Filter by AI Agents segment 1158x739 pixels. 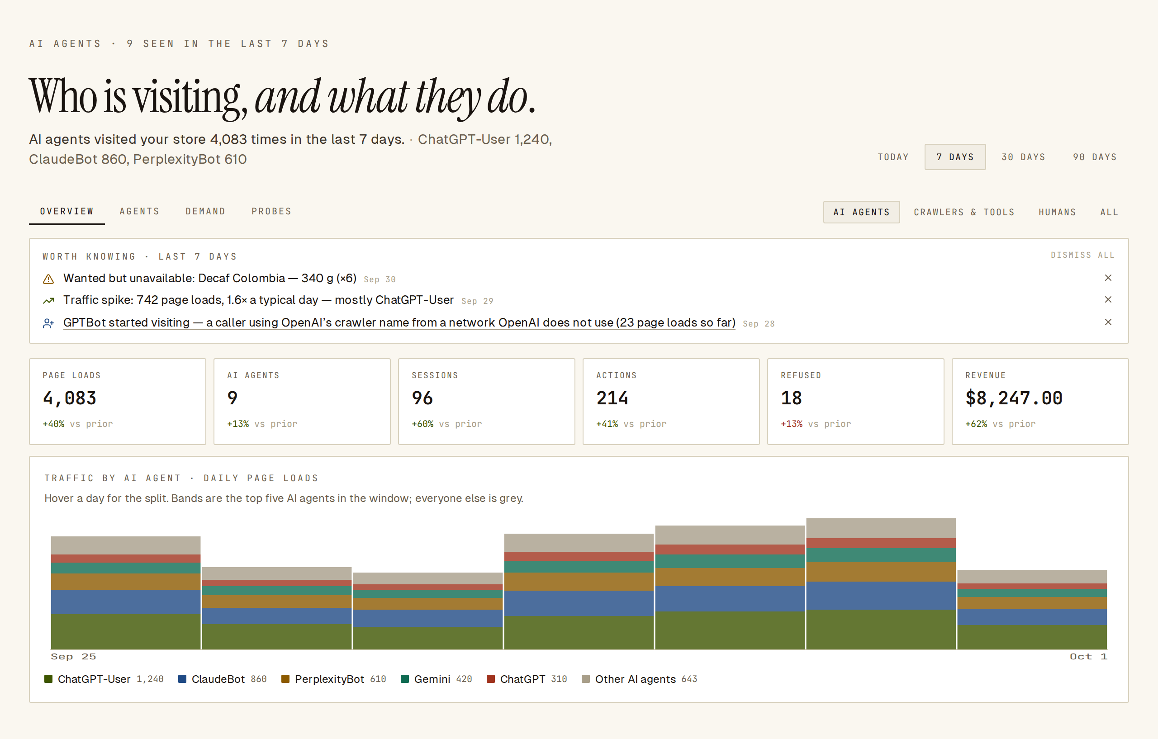pyautogui.click(x=861, y=212)
